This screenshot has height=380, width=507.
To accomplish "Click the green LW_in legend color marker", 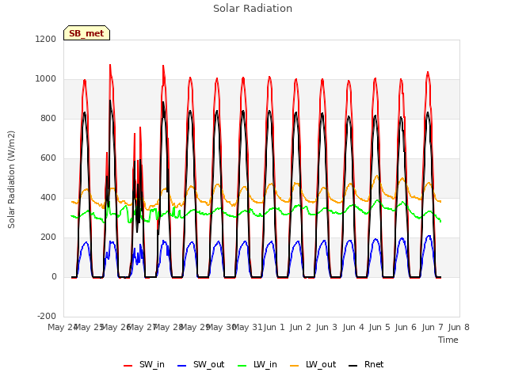I will [242, 366].
